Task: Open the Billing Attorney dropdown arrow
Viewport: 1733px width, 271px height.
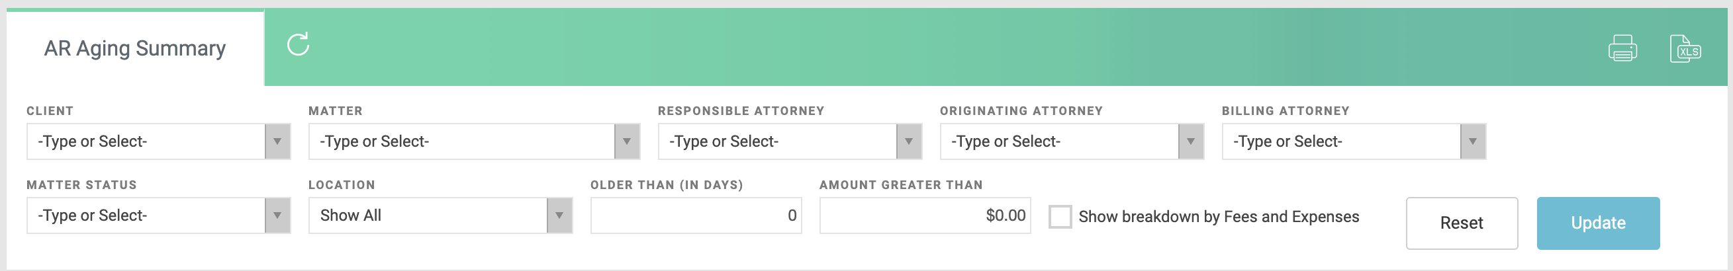Action: [x=1472, y=142]
